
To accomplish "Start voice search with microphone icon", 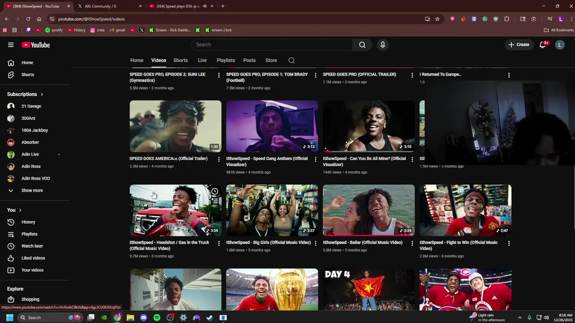I will 383,45.
